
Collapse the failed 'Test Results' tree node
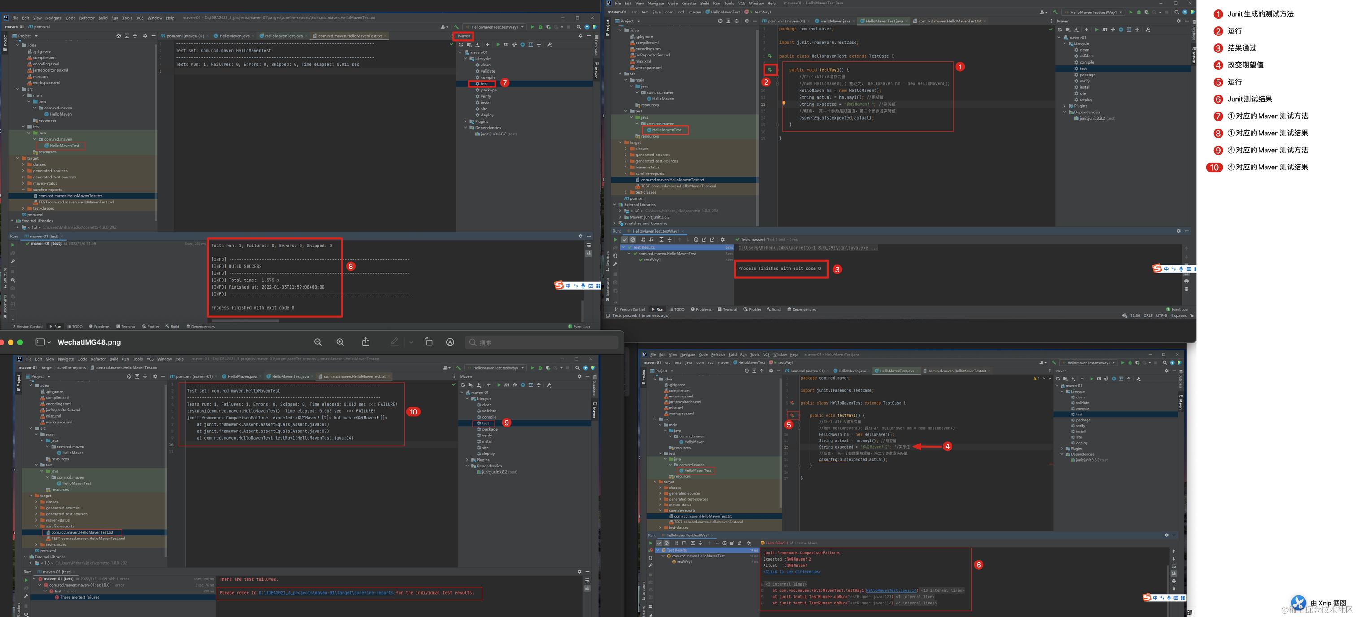coord(658,550)
